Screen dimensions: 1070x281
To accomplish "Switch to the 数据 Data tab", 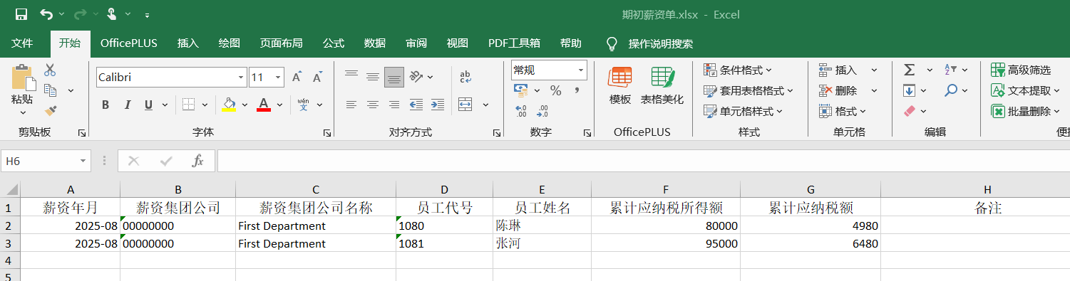I will tap(375, 43).
